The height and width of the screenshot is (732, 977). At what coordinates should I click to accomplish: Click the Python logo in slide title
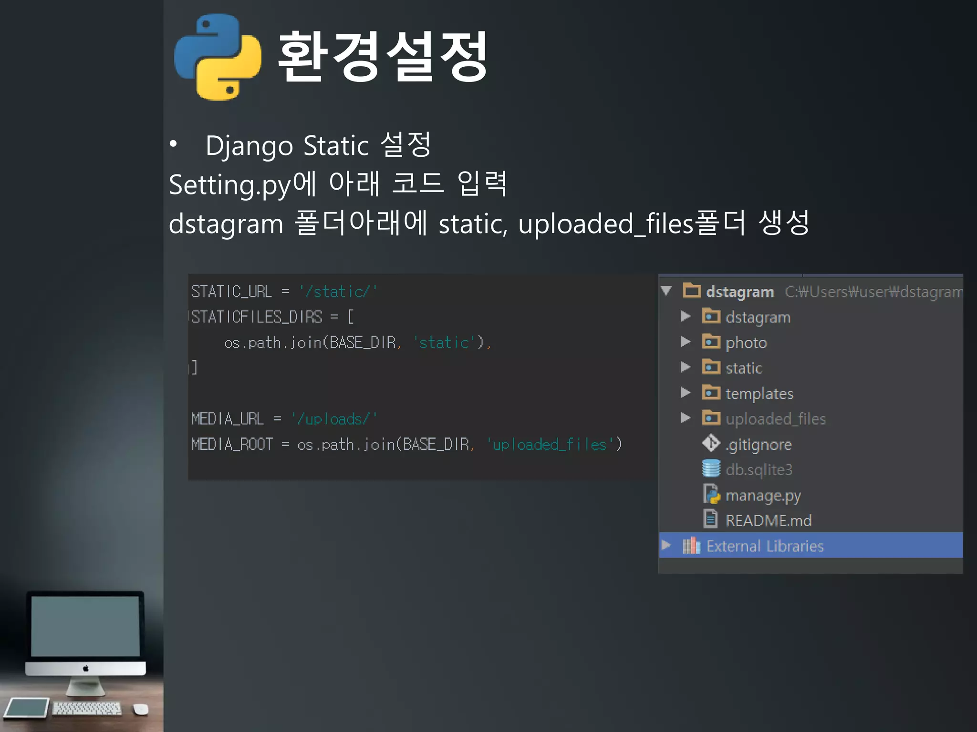(x=218, y=57)
